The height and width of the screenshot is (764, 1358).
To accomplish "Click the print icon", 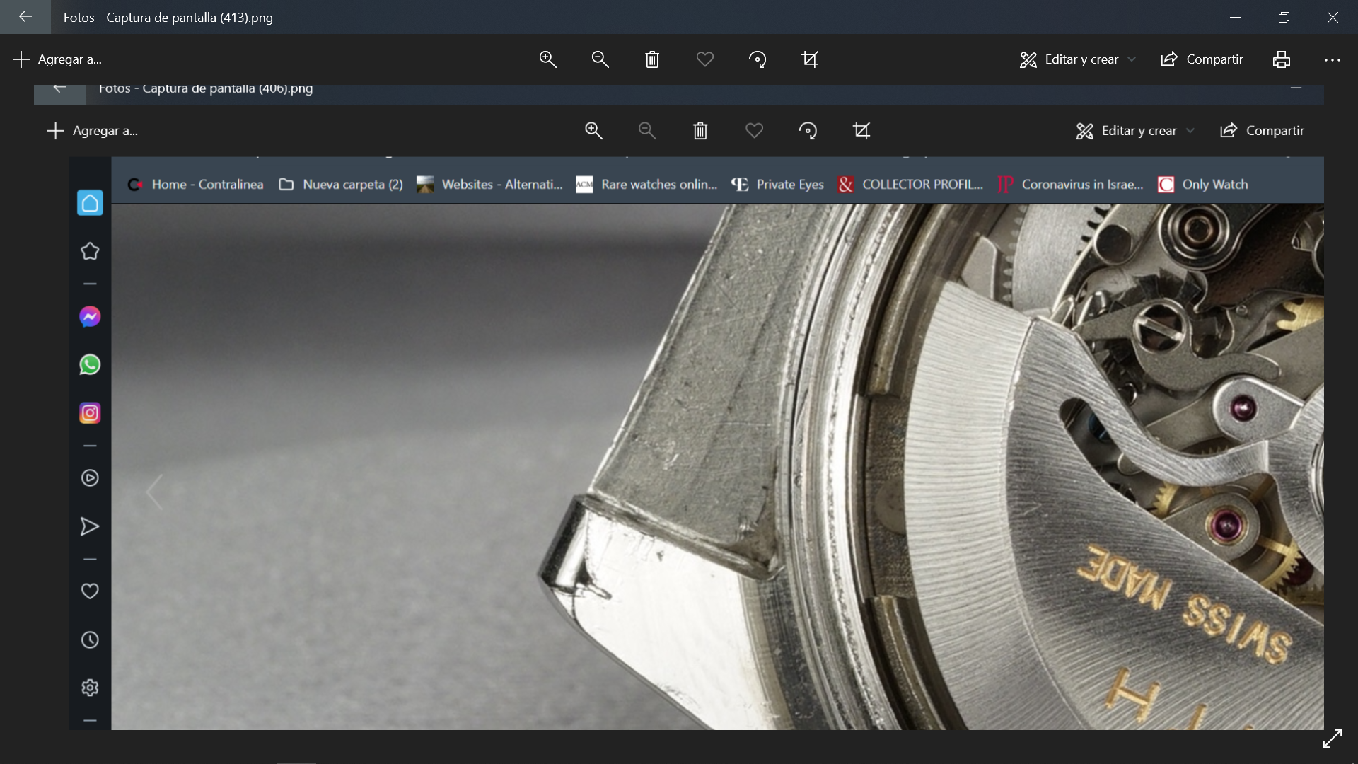I will pos(1281,59).
